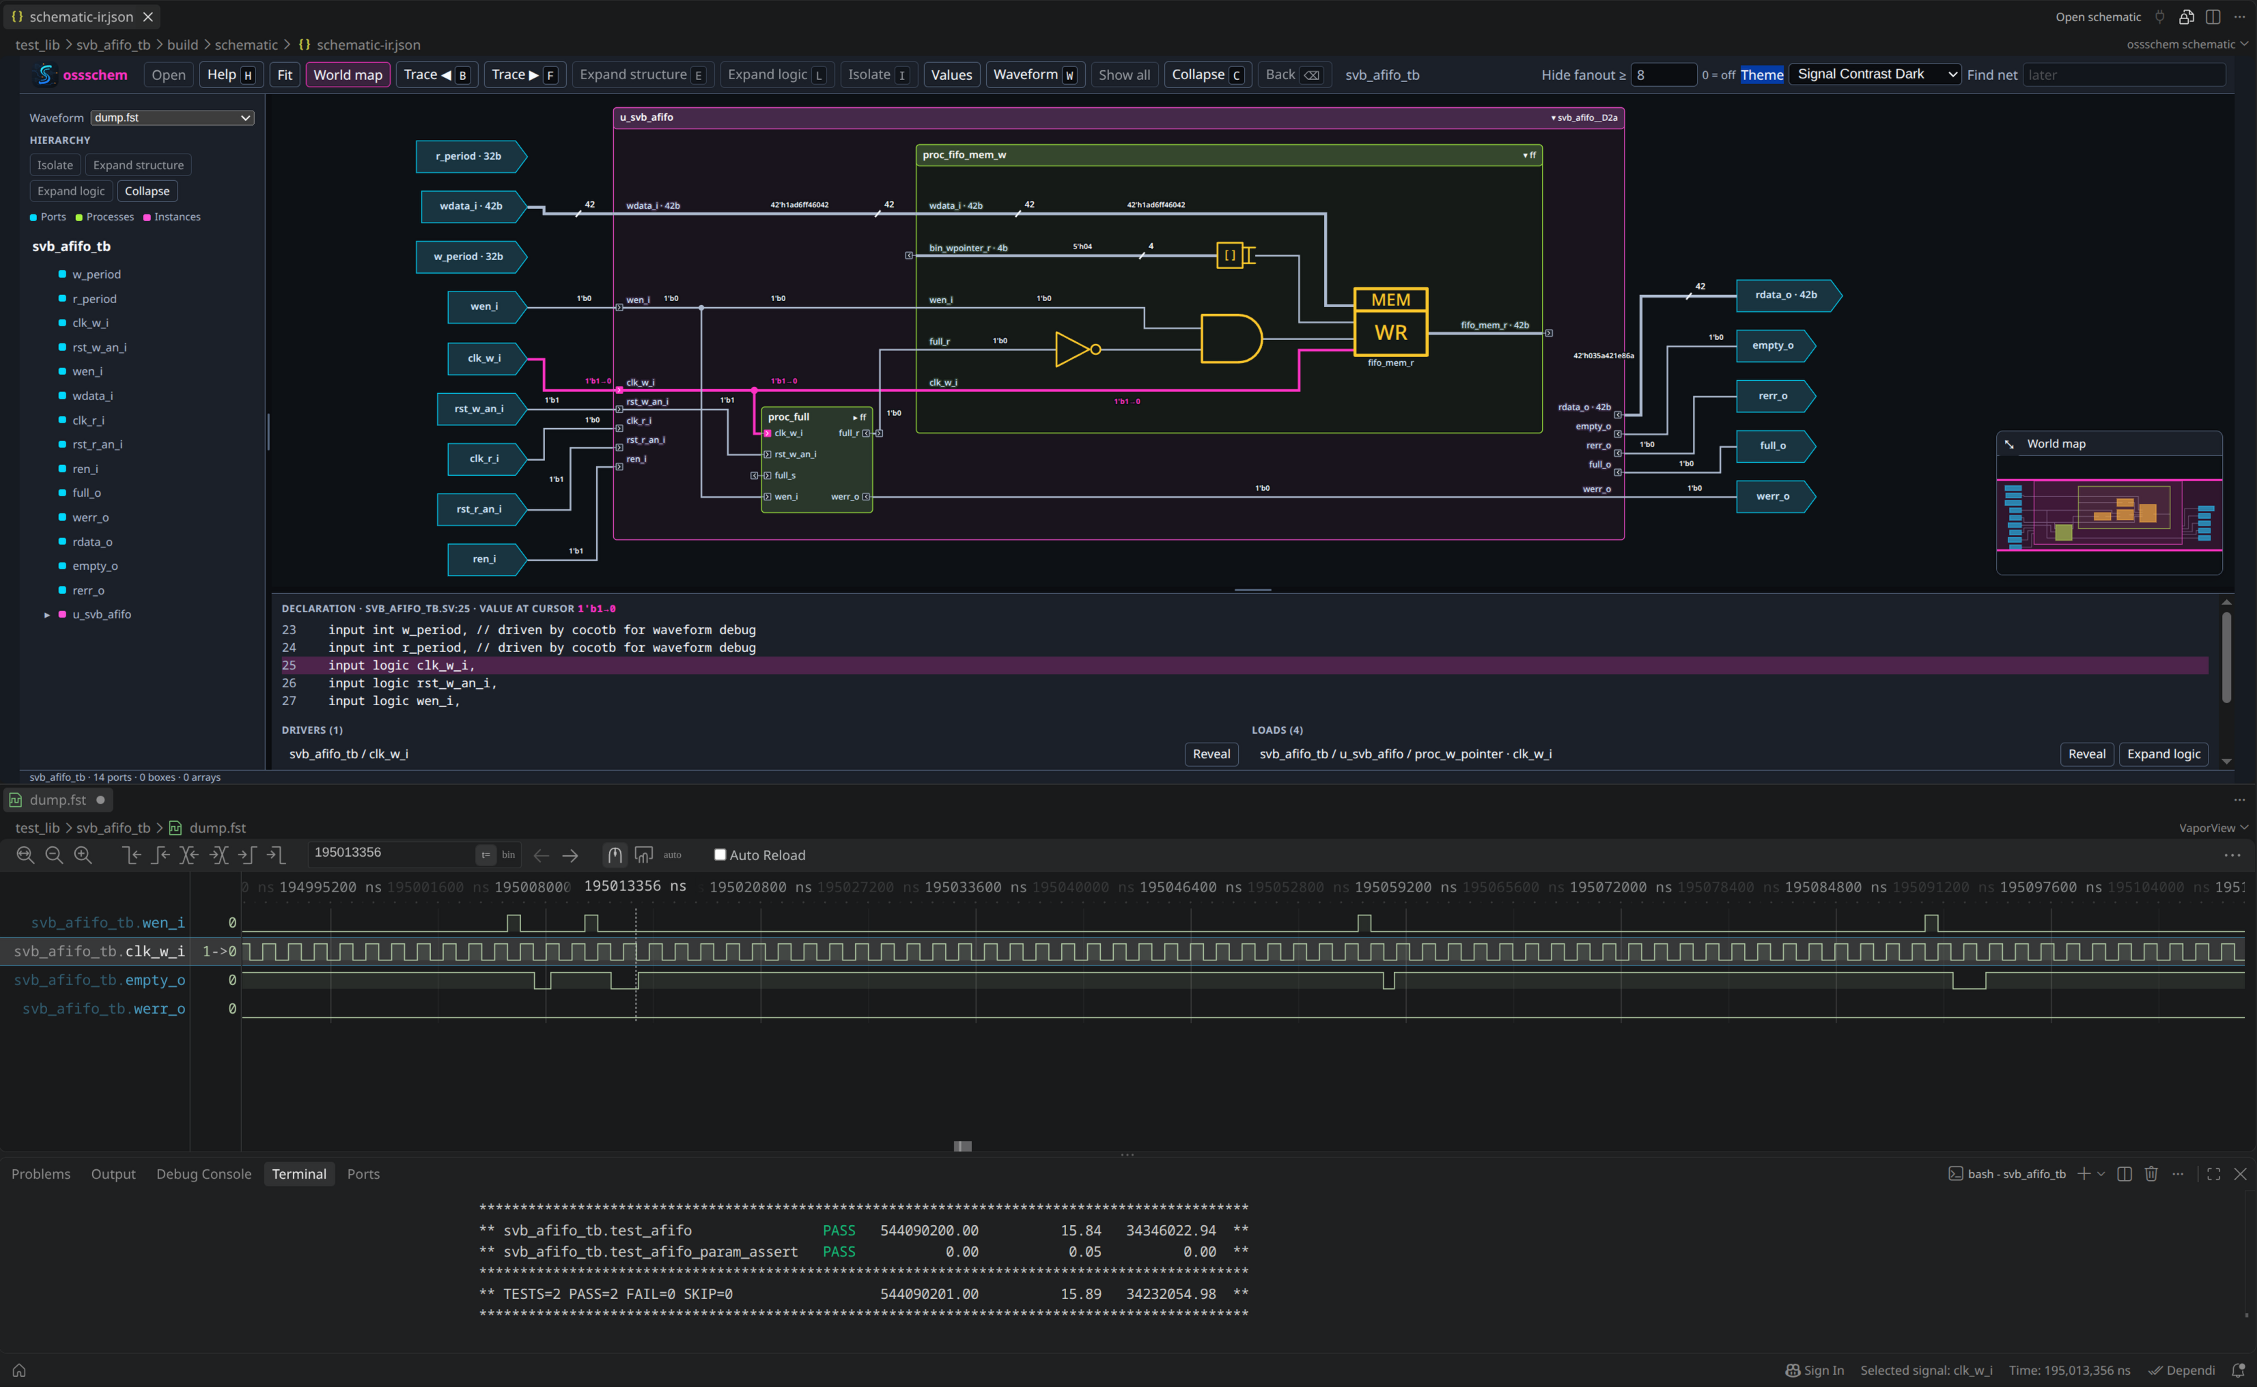Toggle the 'auto' scroll mode
Screen dimensions: 2257x1387
tap(673, 855)
